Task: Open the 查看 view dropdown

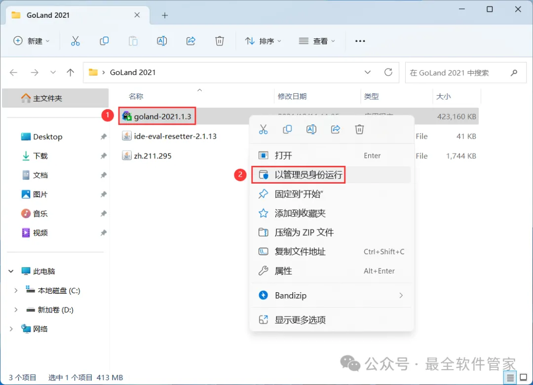Action: (x=317, y=41)
